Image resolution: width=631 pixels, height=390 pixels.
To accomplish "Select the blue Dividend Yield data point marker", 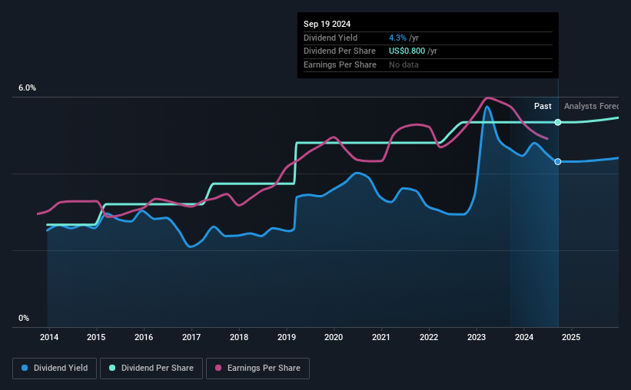I will click(x=558, y=162).
